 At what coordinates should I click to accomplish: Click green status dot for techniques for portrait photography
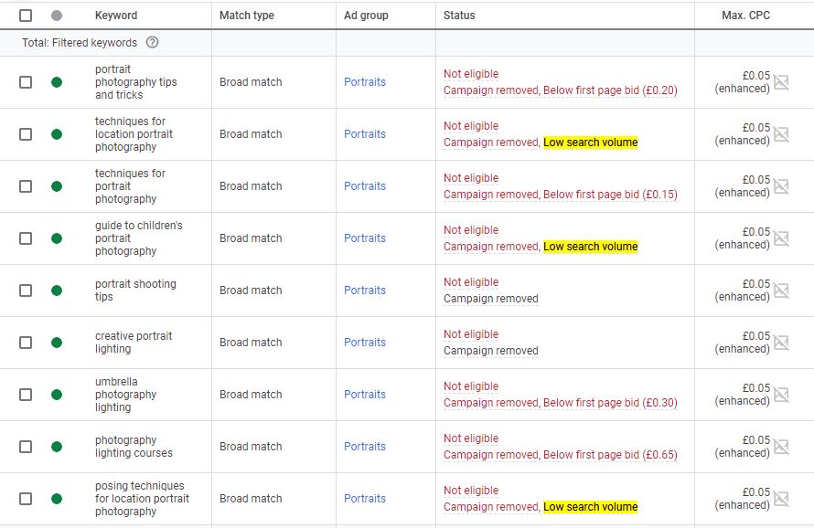point(57,186)
